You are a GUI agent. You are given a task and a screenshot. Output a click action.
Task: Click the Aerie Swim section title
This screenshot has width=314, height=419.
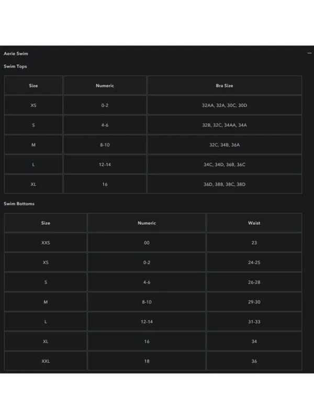click(x=16, y=53)
